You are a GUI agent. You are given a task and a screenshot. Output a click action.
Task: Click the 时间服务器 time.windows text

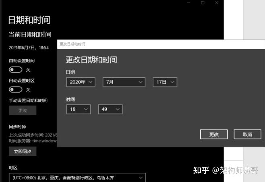coord(33,141)
